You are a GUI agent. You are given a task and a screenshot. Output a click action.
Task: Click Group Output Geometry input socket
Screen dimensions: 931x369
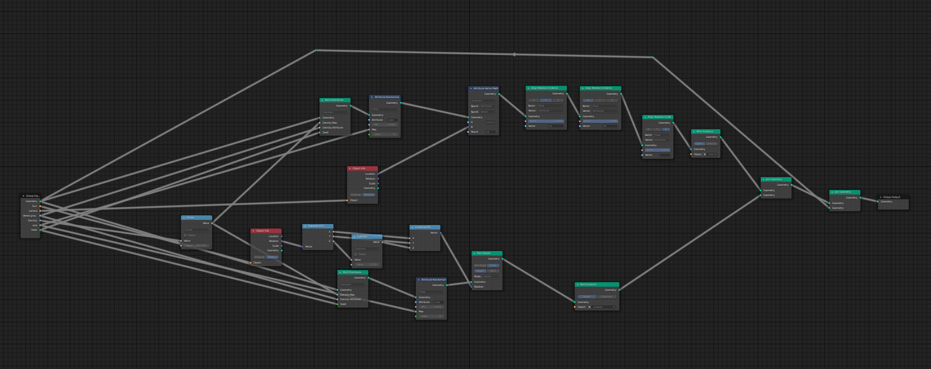click(878, 202)
